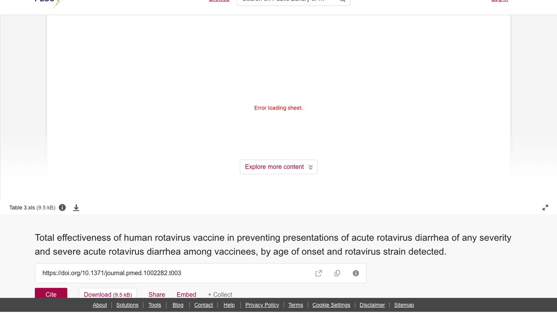Open the Share option
557x313 pixels.
coord(157,294)
